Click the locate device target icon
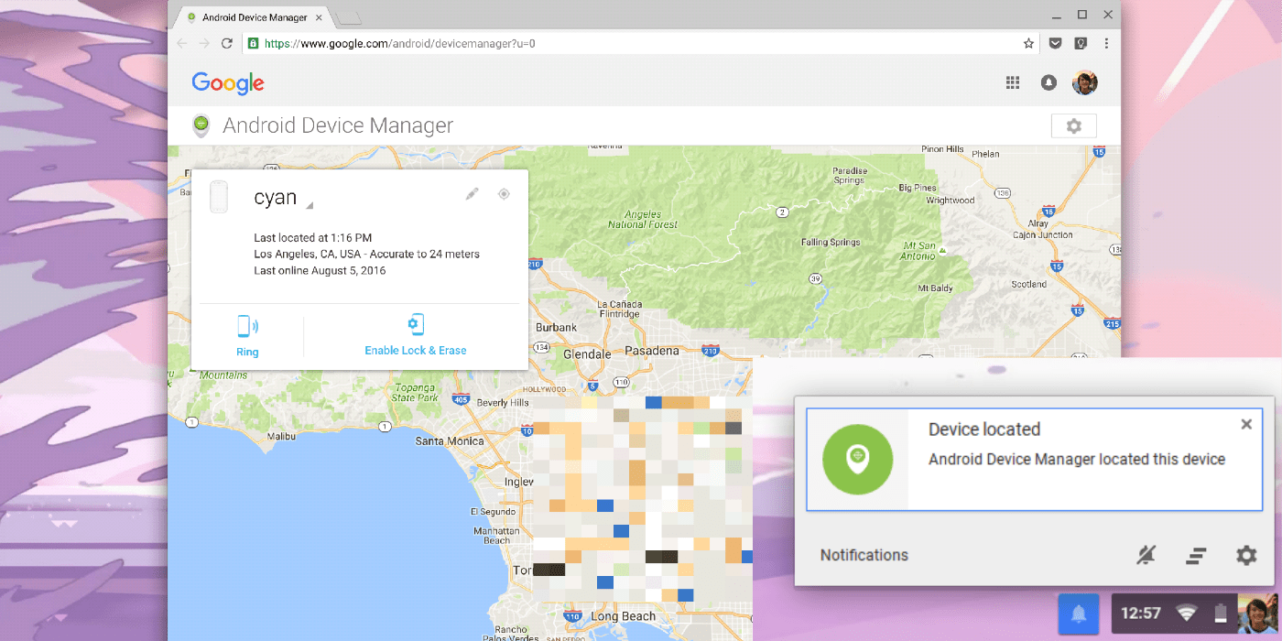The width and height of the screenshot is (1282, 641). [x=504, y=194]
